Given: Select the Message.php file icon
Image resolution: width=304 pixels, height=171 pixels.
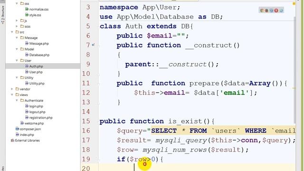Looking at the screenshot, I should pyautogui.click(x=27, y=43).
